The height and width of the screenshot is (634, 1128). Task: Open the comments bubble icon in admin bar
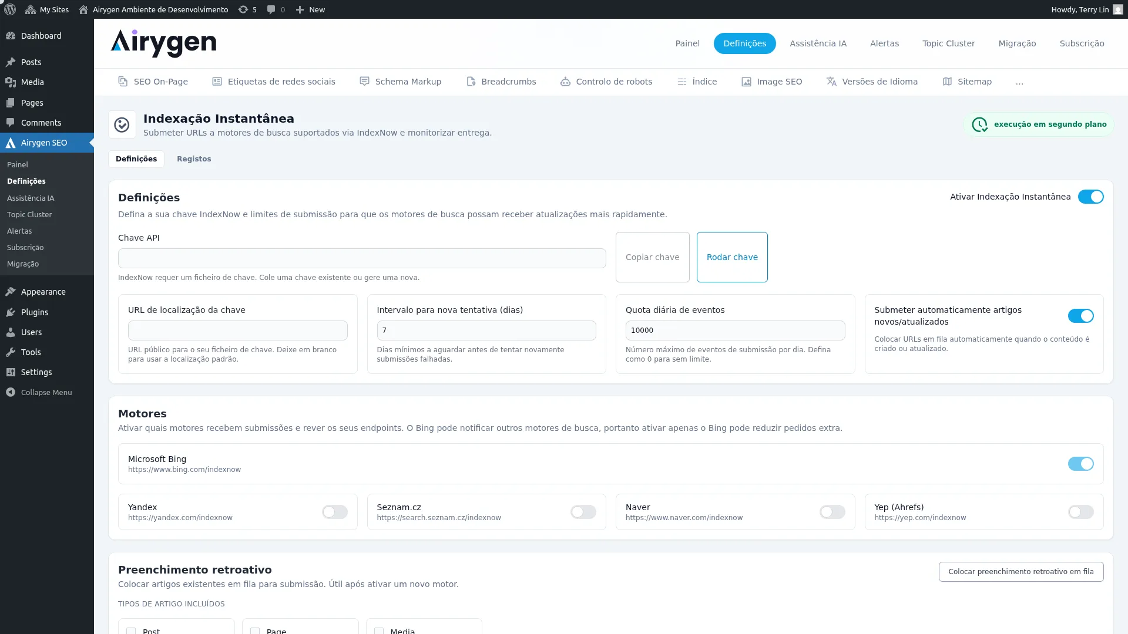click(271, 9)
